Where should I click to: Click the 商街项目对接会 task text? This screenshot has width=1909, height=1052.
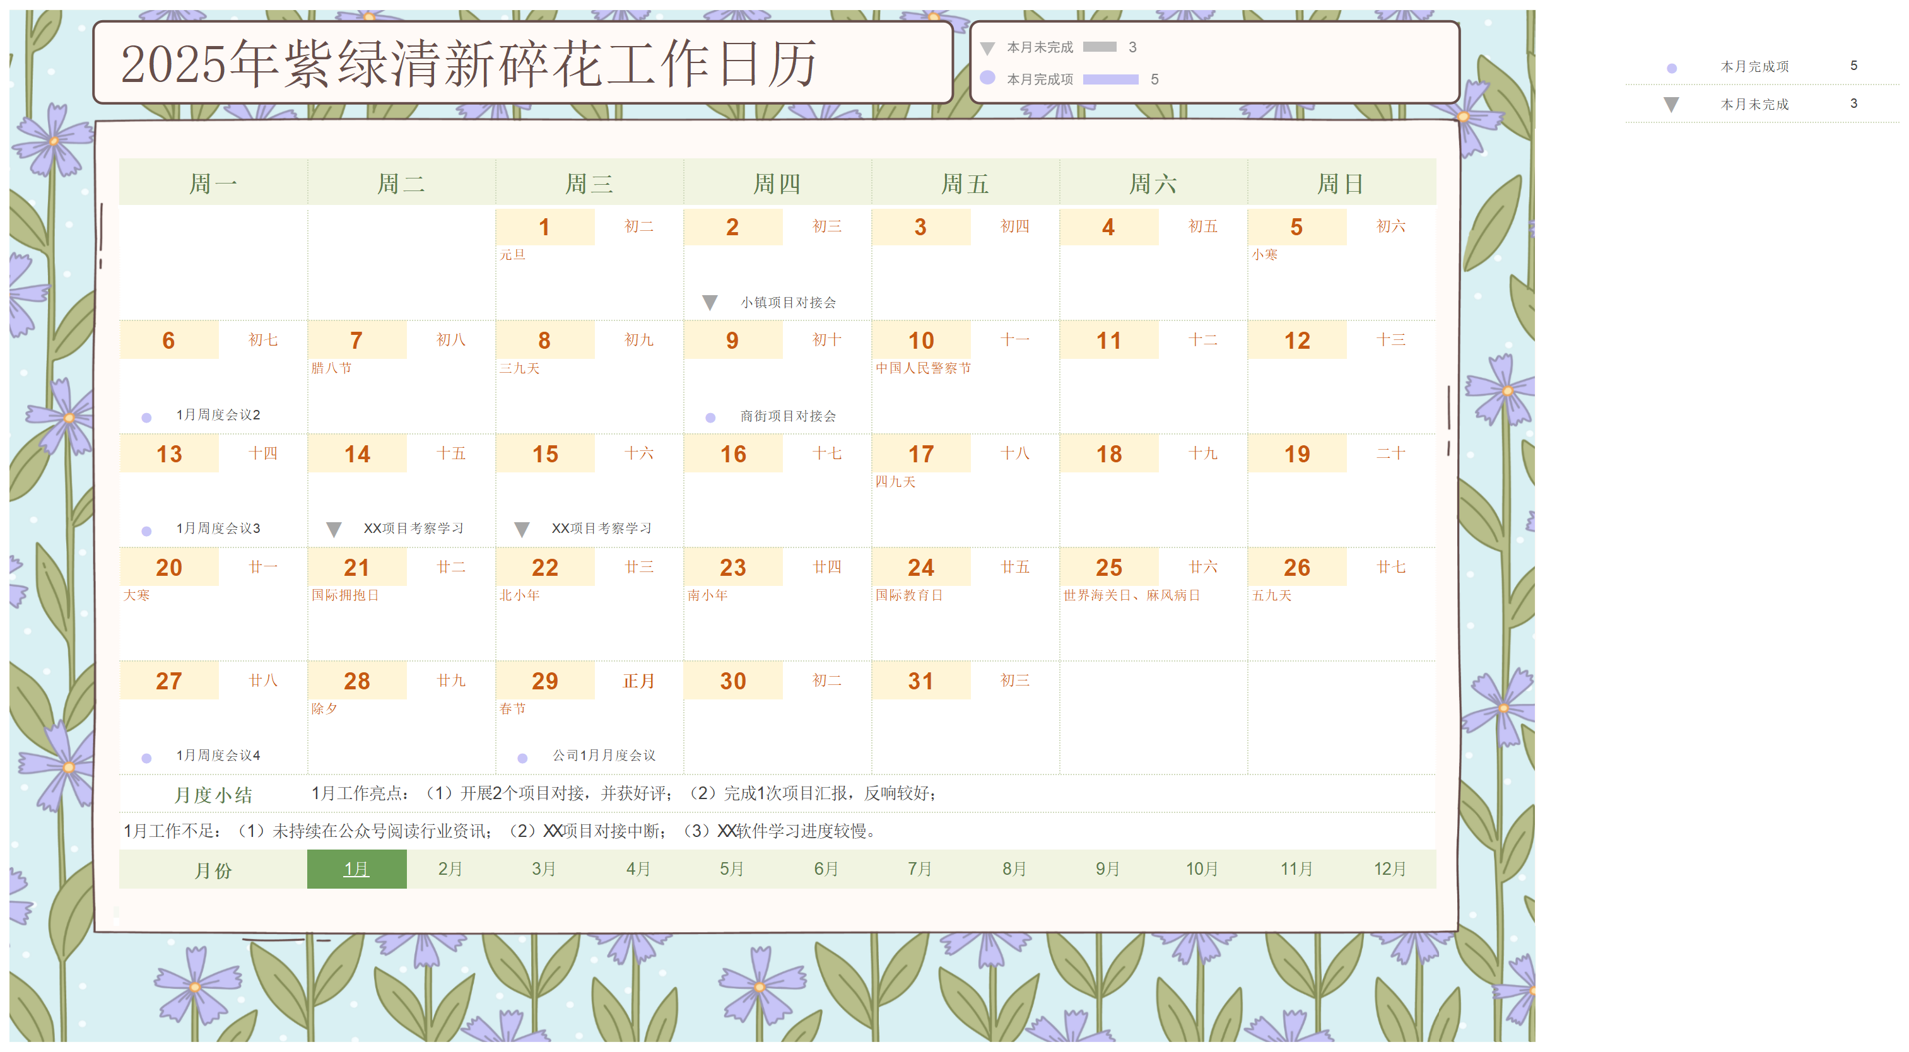click(789, 416)
